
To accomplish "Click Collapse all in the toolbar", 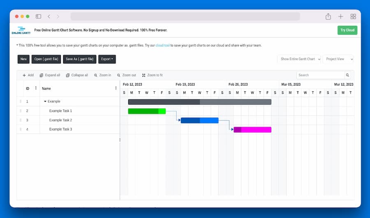I will [77, 75].
